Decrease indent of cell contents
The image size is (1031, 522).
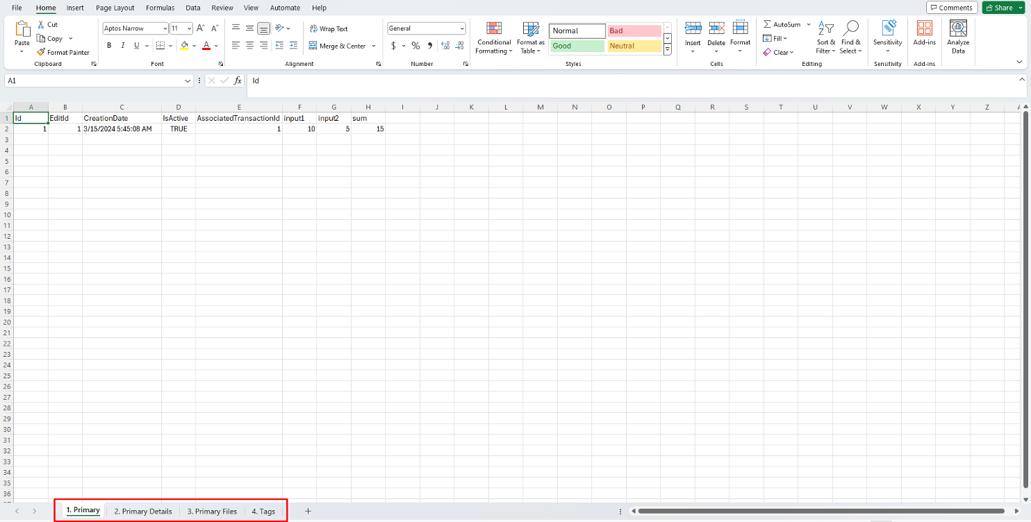pos(279,45)
